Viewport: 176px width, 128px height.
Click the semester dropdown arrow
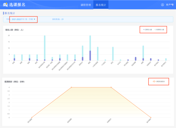coord(35,19)
